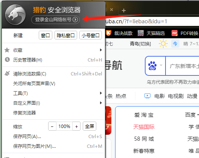Click the star icon beside 收藏
This screenshot has height=158, width=199.
coord(7,50)
